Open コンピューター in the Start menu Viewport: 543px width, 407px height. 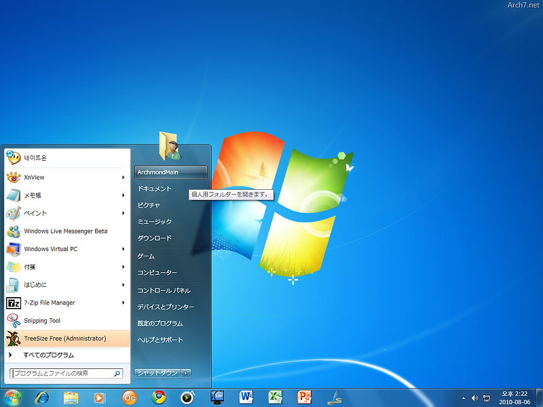pyautogui.click(x=171, y=273)
